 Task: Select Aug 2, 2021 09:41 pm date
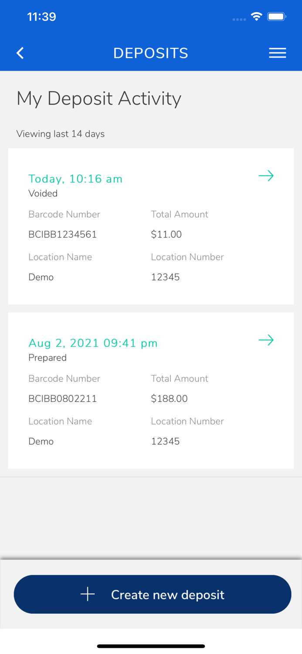(93, 343)
